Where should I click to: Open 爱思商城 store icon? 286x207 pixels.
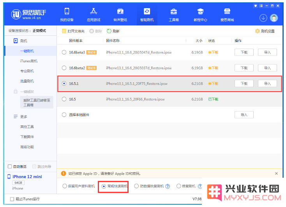click(x=227, y=12)
